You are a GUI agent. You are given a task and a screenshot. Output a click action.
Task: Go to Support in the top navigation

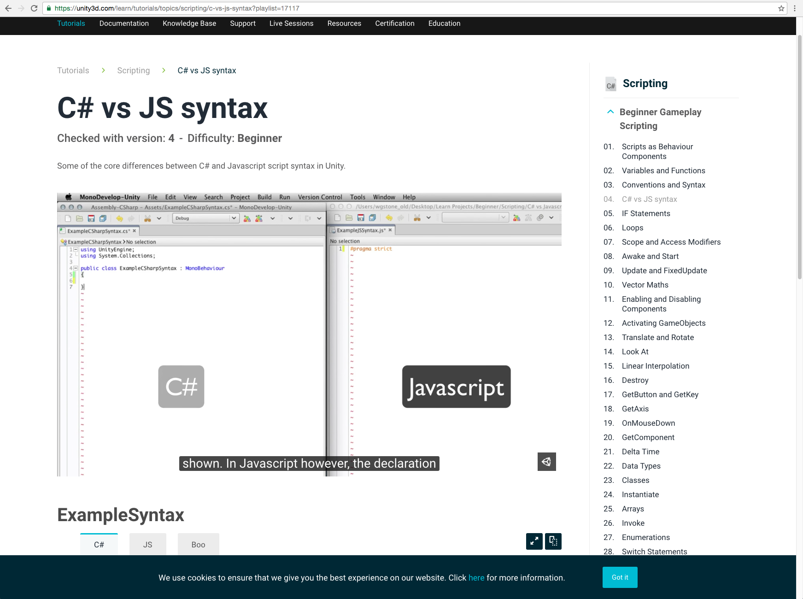[243, 23]
